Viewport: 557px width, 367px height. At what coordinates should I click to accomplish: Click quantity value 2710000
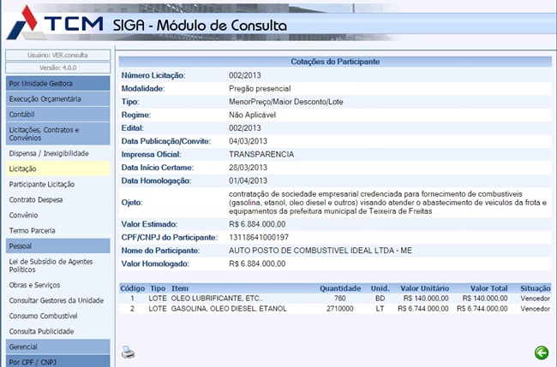[x=340, y=309]
